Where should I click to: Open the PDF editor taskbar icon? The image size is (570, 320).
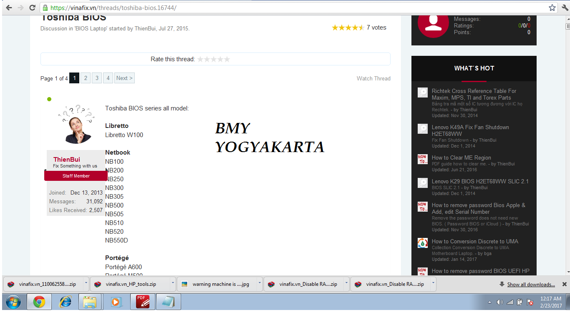[142, 302]
